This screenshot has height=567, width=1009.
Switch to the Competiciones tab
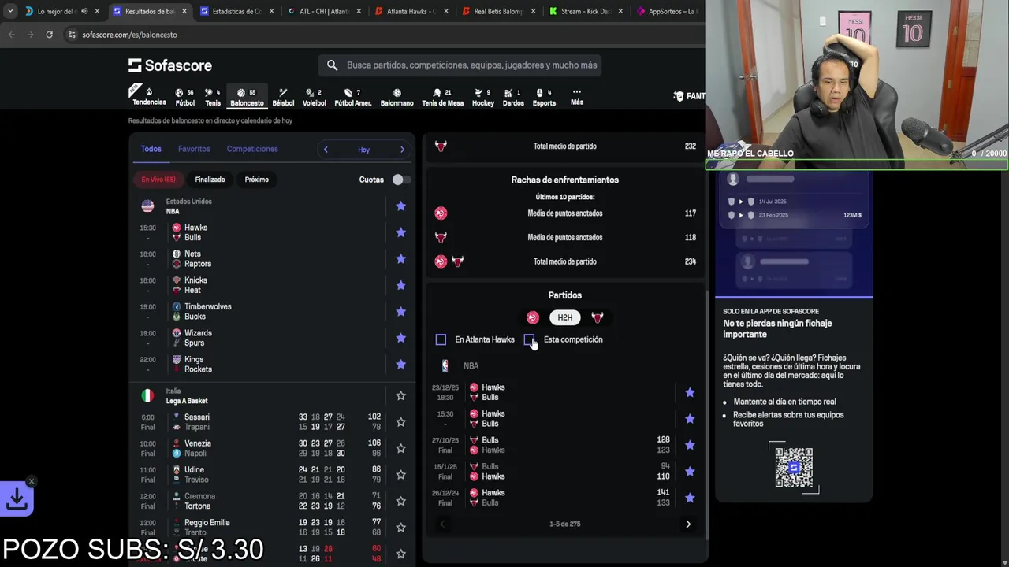coord(252,149)
